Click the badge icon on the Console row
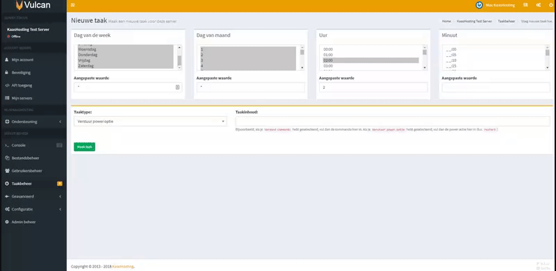 point(59,145)
